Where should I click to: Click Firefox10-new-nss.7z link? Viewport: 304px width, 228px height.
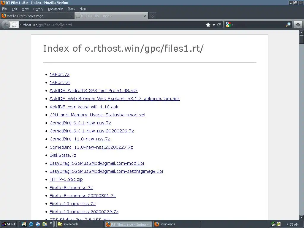72,204
